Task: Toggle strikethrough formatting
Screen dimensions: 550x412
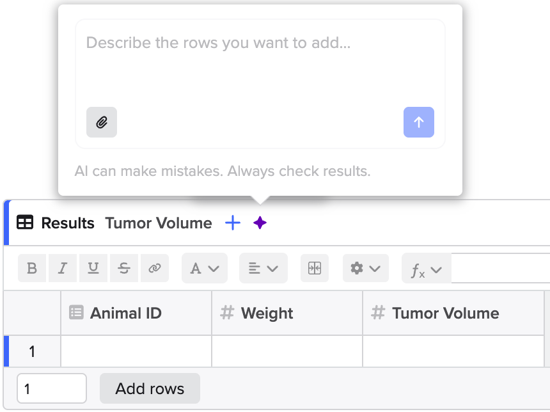Action: 124,269
